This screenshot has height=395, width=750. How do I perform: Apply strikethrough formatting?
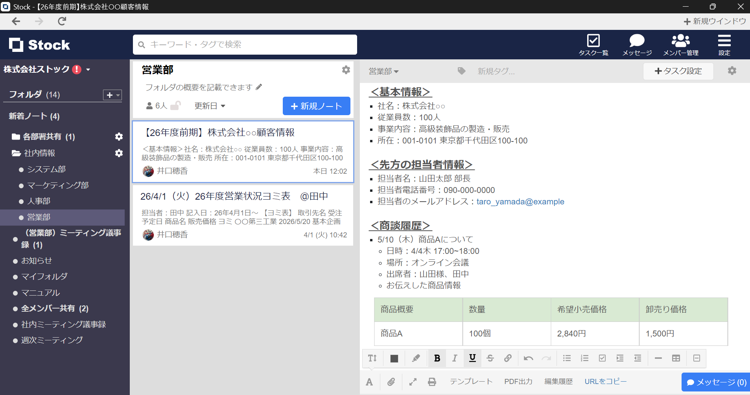(490, 358)
